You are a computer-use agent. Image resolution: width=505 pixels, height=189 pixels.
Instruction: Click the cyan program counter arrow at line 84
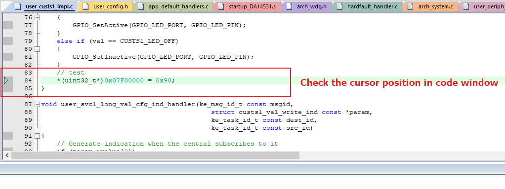coord(6,80)
